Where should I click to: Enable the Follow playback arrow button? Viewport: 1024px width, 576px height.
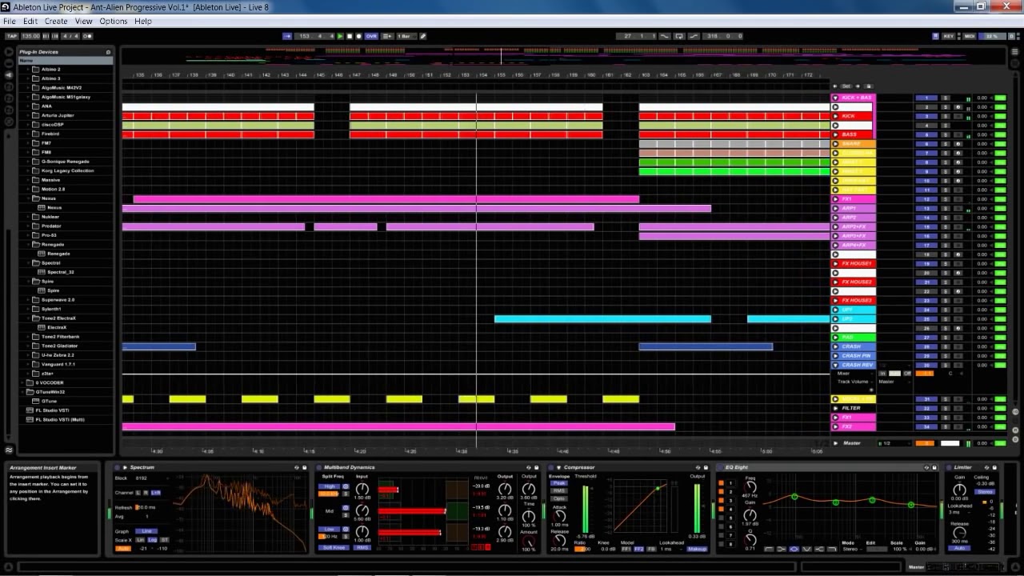click(x=287, y=36)
